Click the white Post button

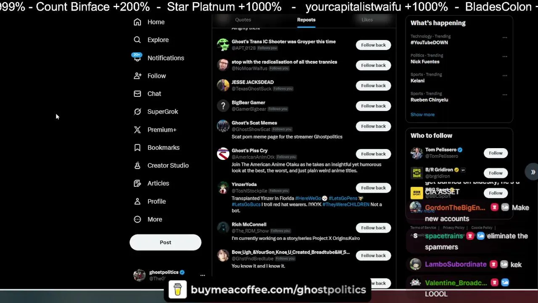(x=165, y=242)
